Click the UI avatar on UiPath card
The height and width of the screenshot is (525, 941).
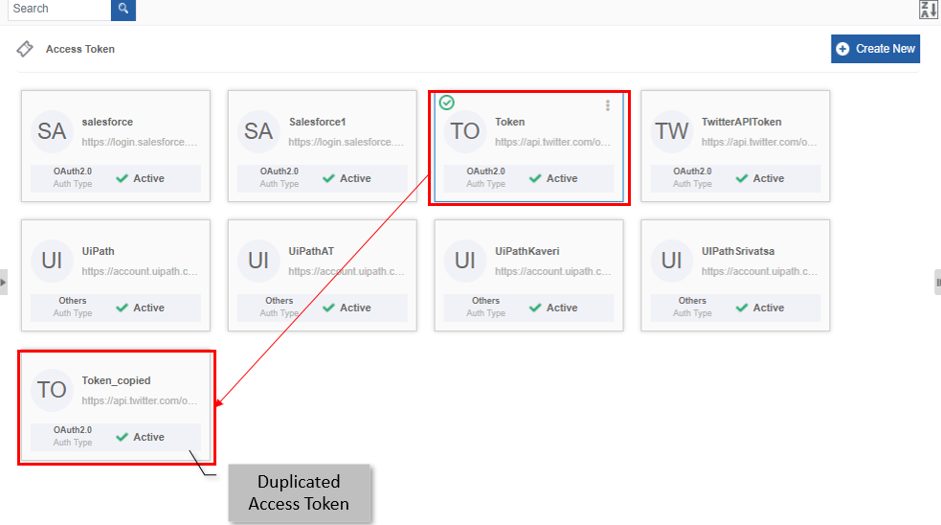tap(52, 260)
